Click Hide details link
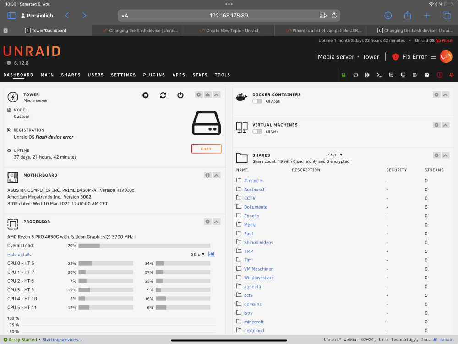 click(x=19, y=255)
